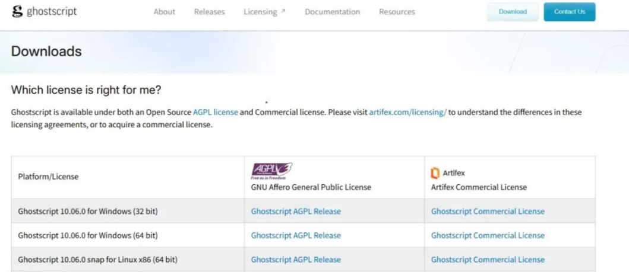Click the Download button in header
This screenshot has height=272, width=629.
[513, 12]
